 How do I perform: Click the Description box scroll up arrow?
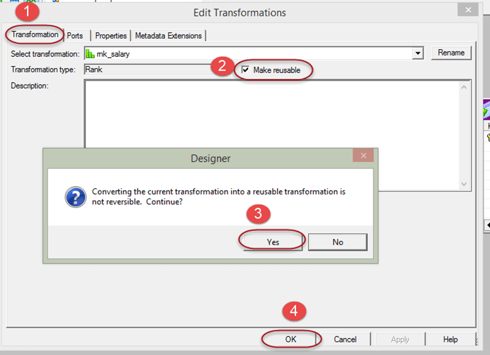pos(465,86)
